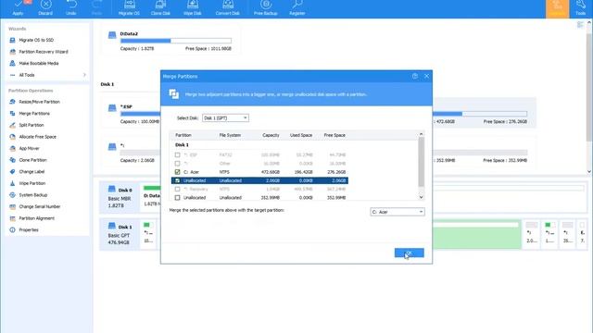This screenshot has width=593, height=333.
Task: Tick the ESP FAT32 partition checkbox
Action: pyautogui.click(x=177, y=154)
